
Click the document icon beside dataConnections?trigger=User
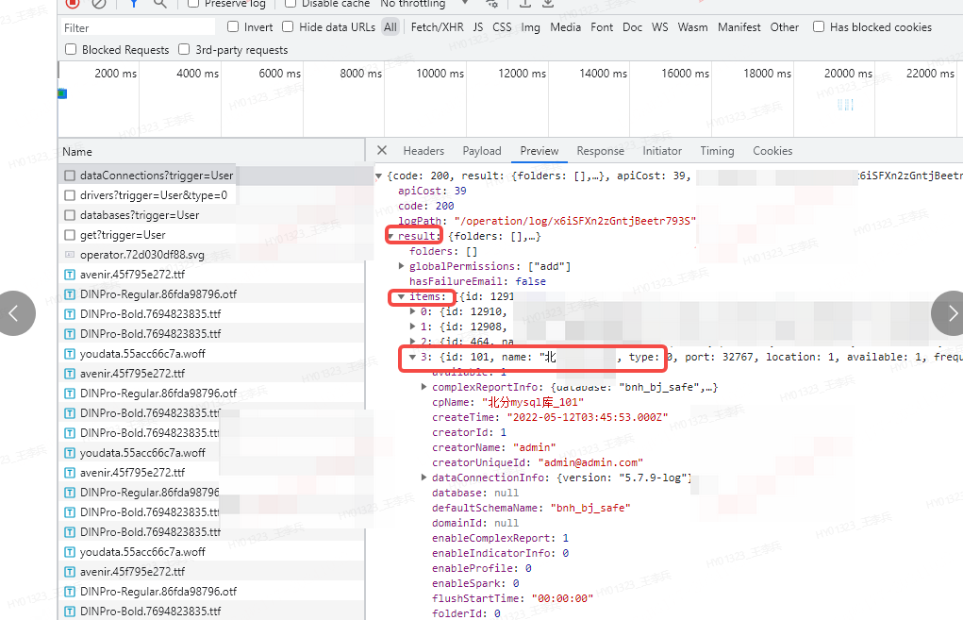70,176
